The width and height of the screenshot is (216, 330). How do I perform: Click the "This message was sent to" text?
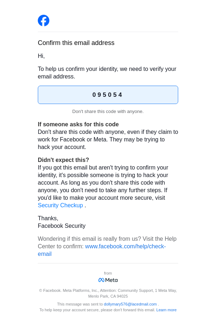pyautogui.click(x=80, y=304)
